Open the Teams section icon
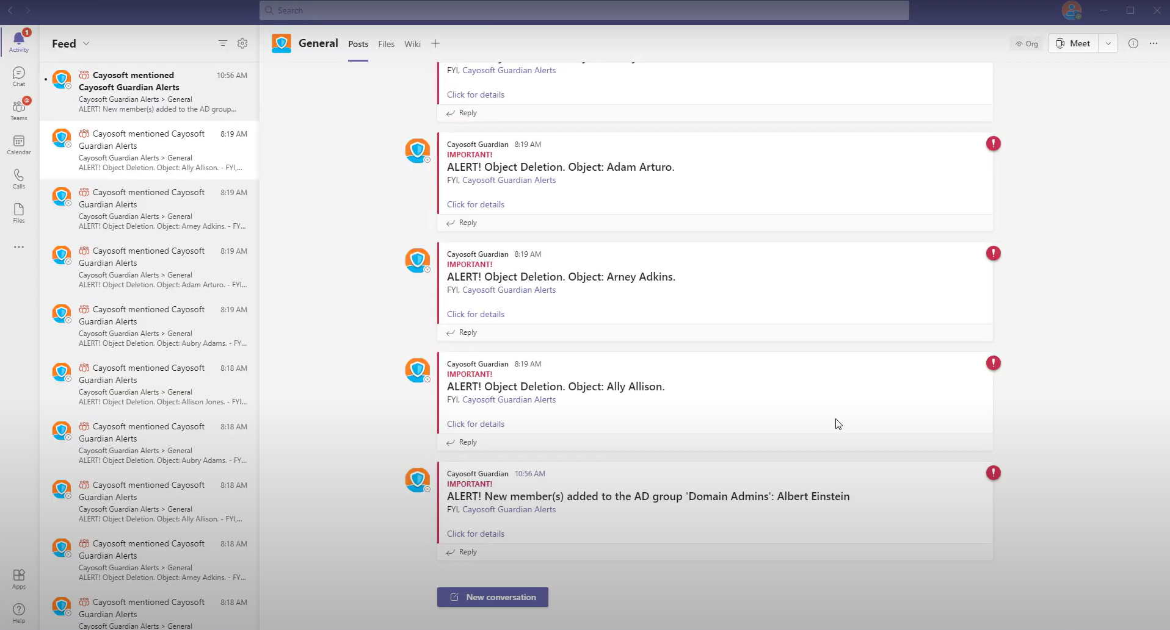 pos(19,110)
